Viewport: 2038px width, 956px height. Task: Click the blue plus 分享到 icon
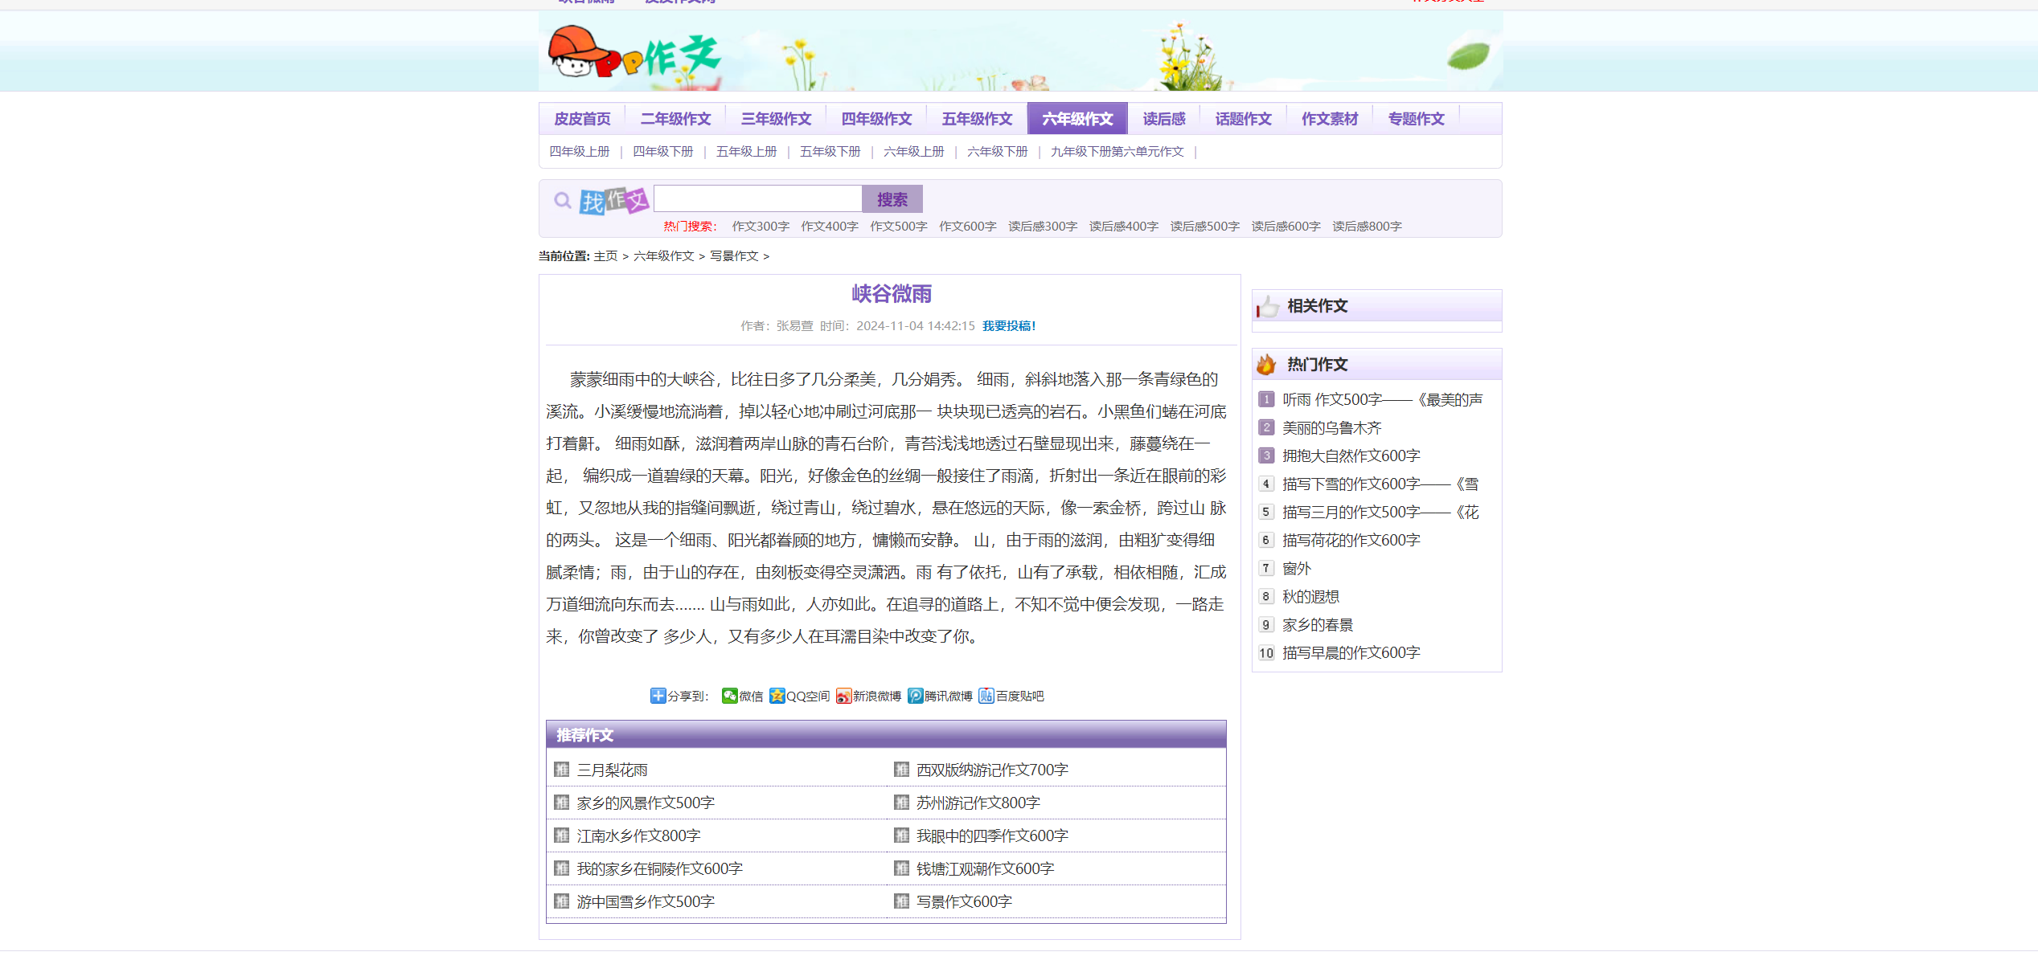pos(658,696)
